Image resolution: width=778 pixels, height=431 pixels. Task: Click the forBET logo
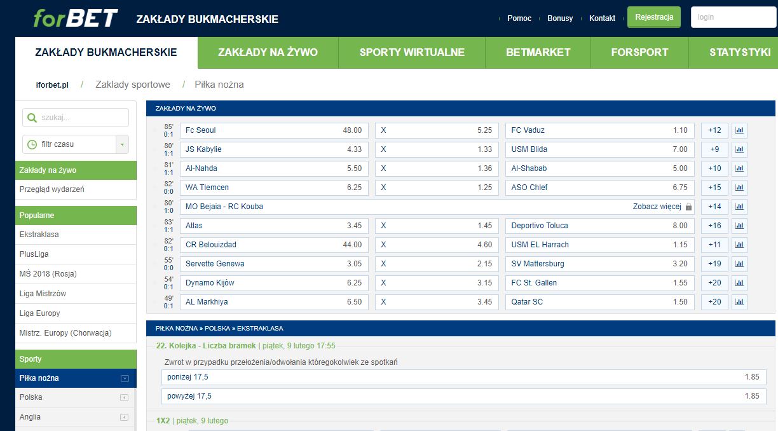tap(76, 18)
